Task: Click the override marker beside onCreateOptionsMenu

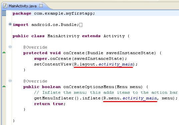Action: click(x=4, y=86)
